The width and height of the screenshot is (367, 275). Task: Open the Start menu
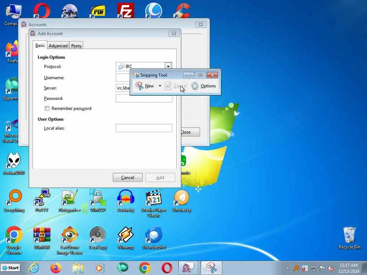pyautogui.click(x=10, y=268)
